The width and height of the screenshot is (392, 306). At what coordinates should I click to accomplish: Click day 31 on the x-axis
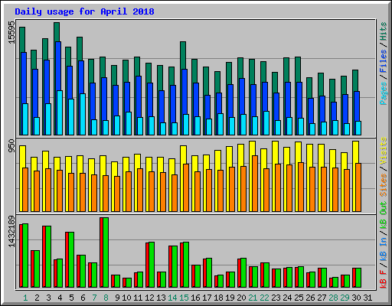[x=367, y=298]
